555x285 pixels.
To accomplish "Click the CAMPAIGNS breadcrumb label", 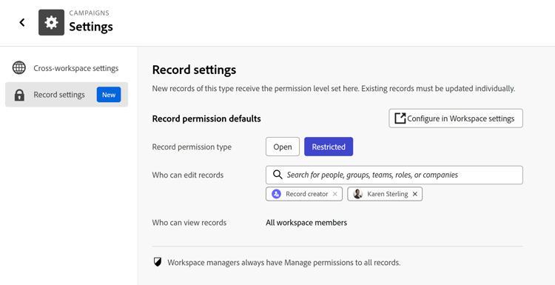I will point(90,13).
